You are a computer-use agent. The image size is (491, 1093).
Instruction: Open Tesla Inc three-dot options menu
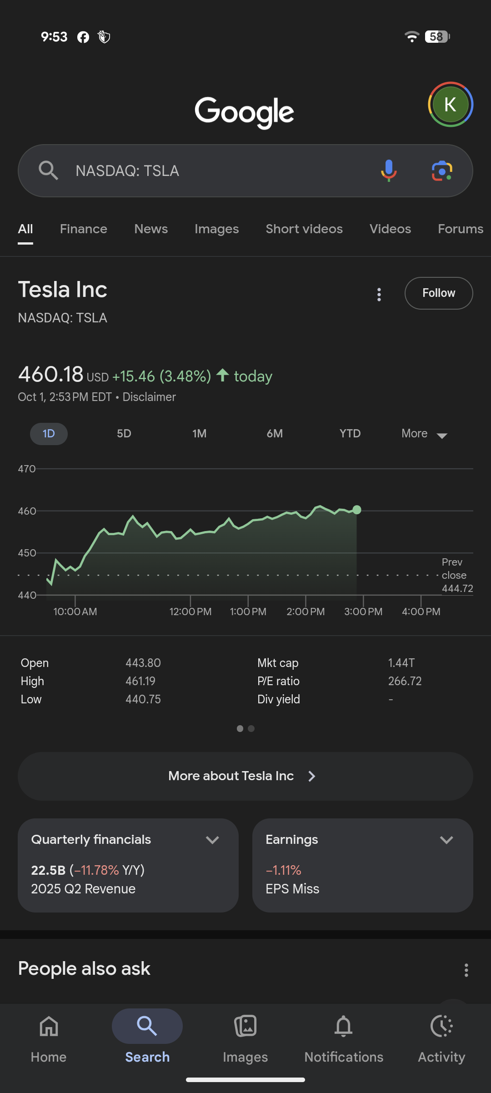379,294
